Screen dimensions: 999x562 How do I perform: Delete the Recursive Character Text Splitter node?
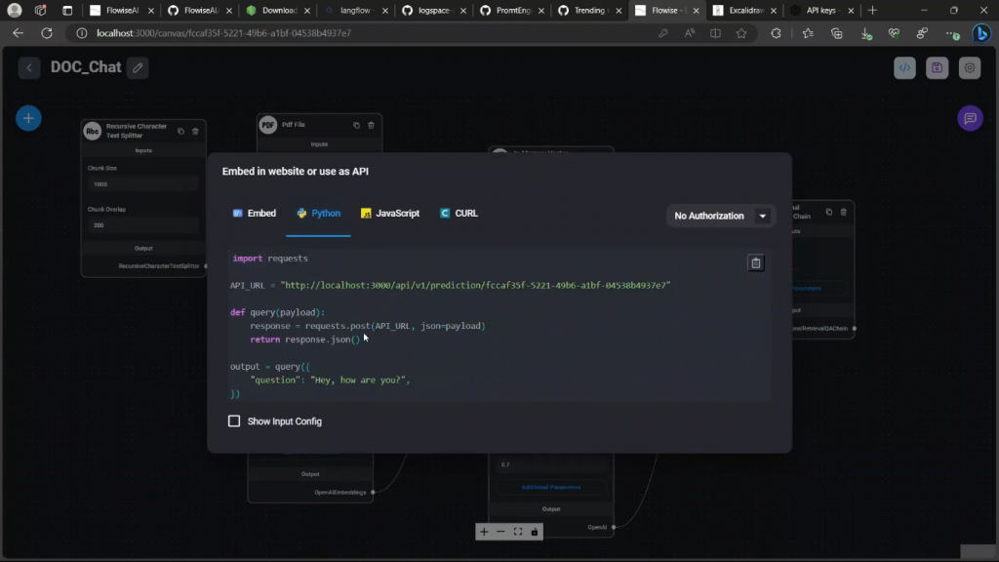pos(195,132)
